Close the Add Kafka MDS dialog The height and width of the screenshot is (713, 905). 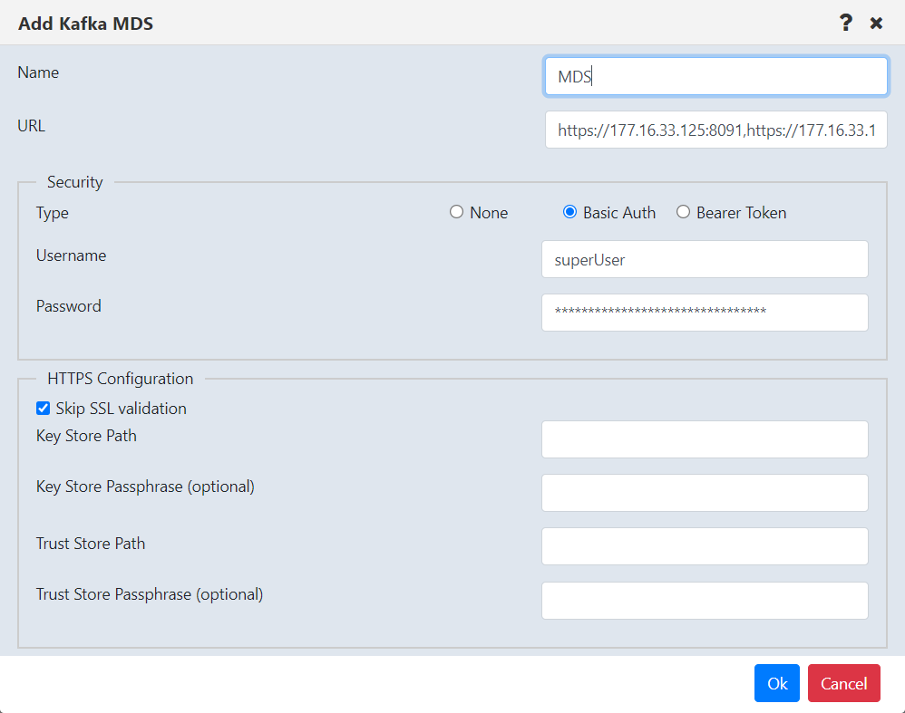876,23
